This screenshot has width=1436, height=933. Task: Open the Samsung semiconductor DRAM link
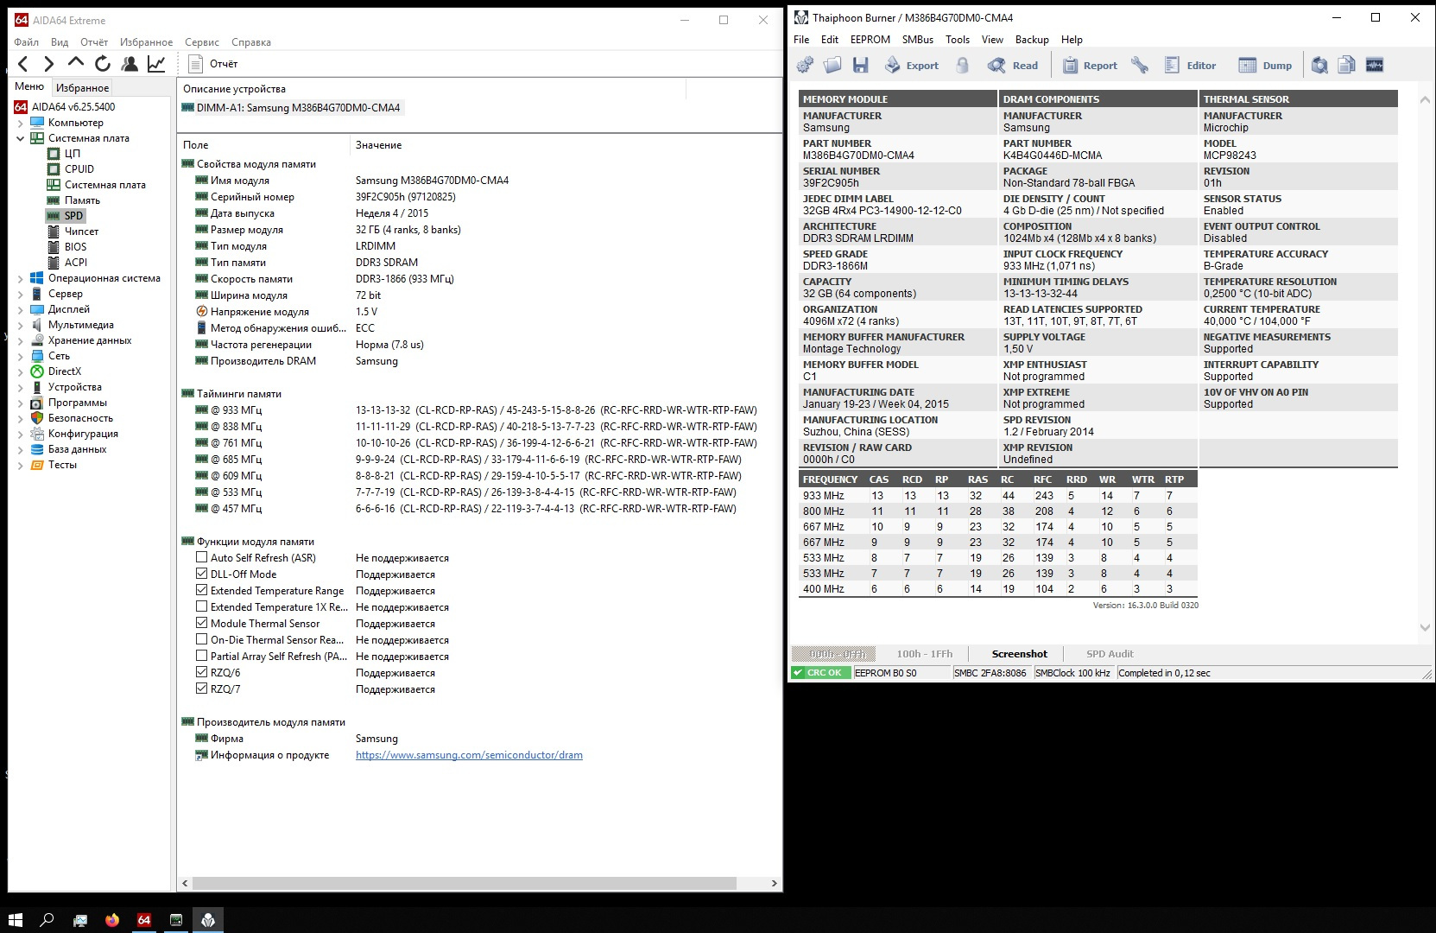[x=469, y=755]
